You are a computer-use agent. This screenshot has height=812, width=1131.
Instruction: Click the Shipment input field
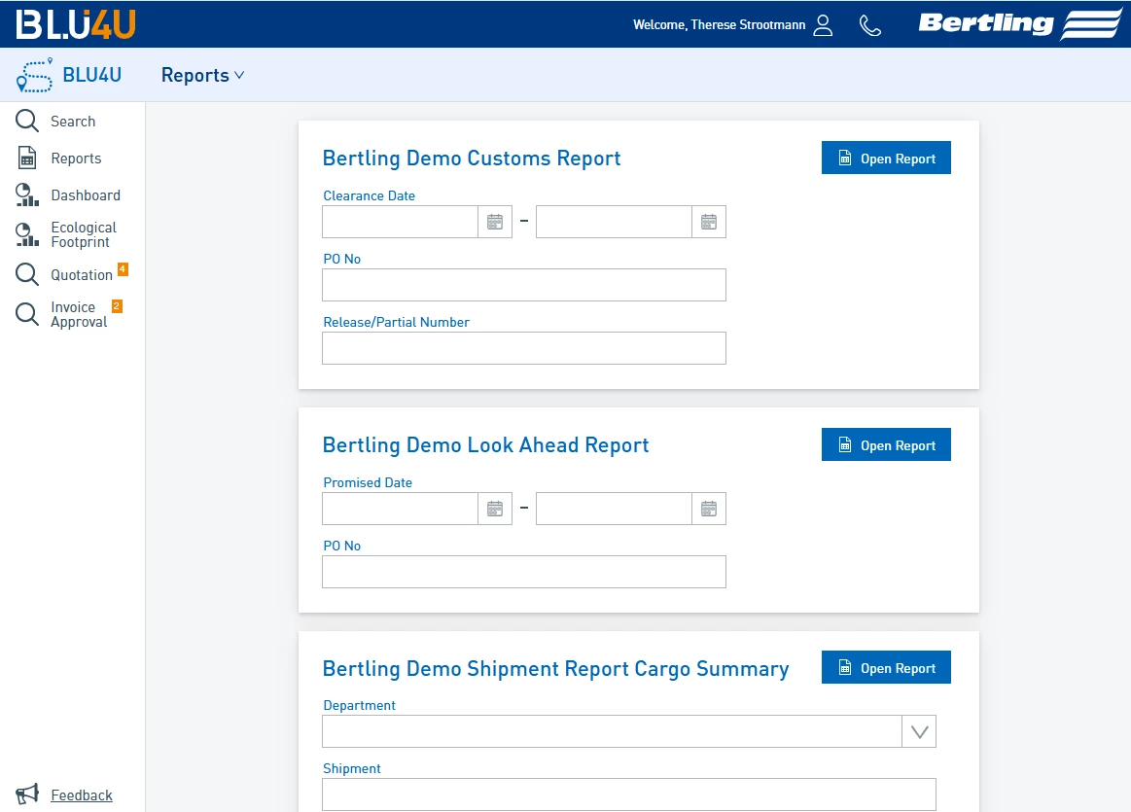[629, 794]
